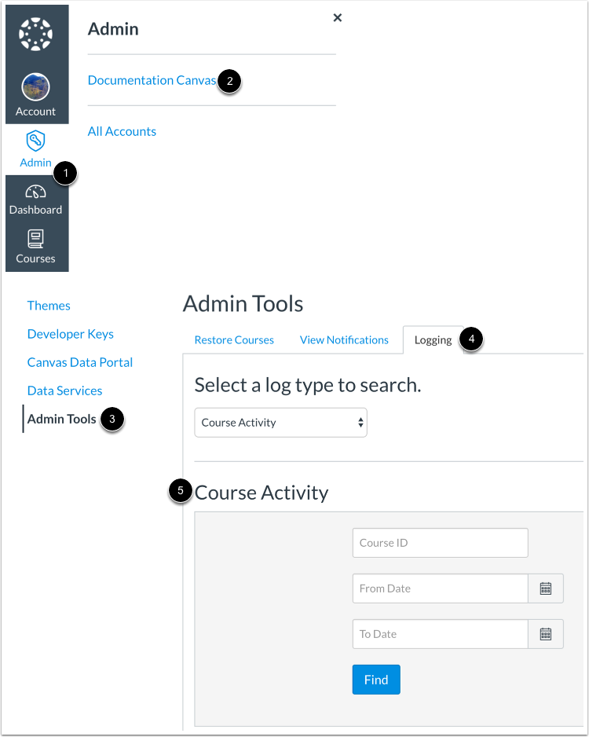This screenshot has width=589, height=737.
Task: Focus the Course ID field
Action: pos(440,543)
